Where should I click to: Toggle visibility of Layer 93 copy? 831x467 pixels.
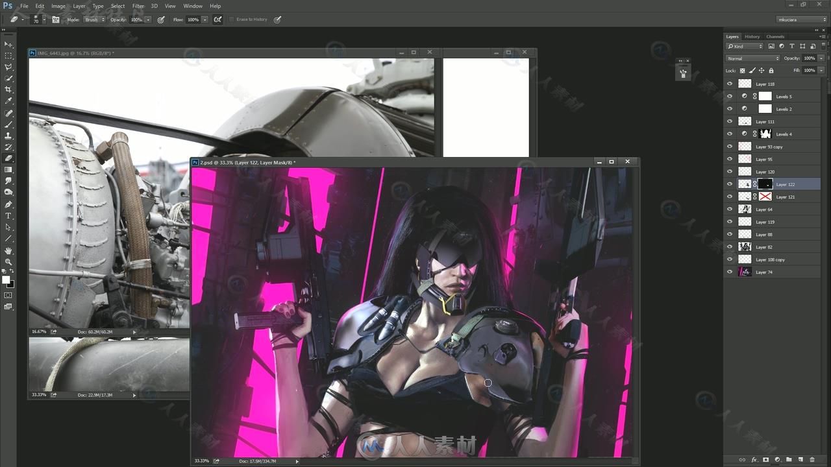tap(730, 147)
